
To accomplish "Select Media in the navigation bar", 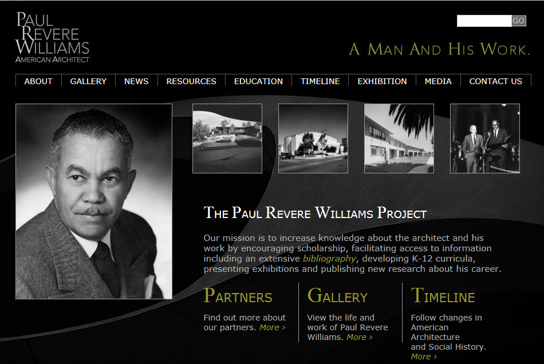I will point(438,81).
